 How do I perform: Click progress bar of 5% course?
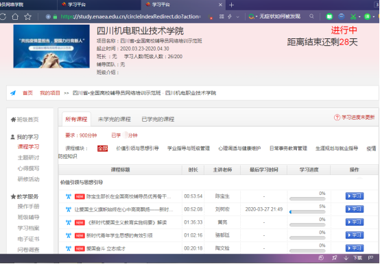pos(307,212)
